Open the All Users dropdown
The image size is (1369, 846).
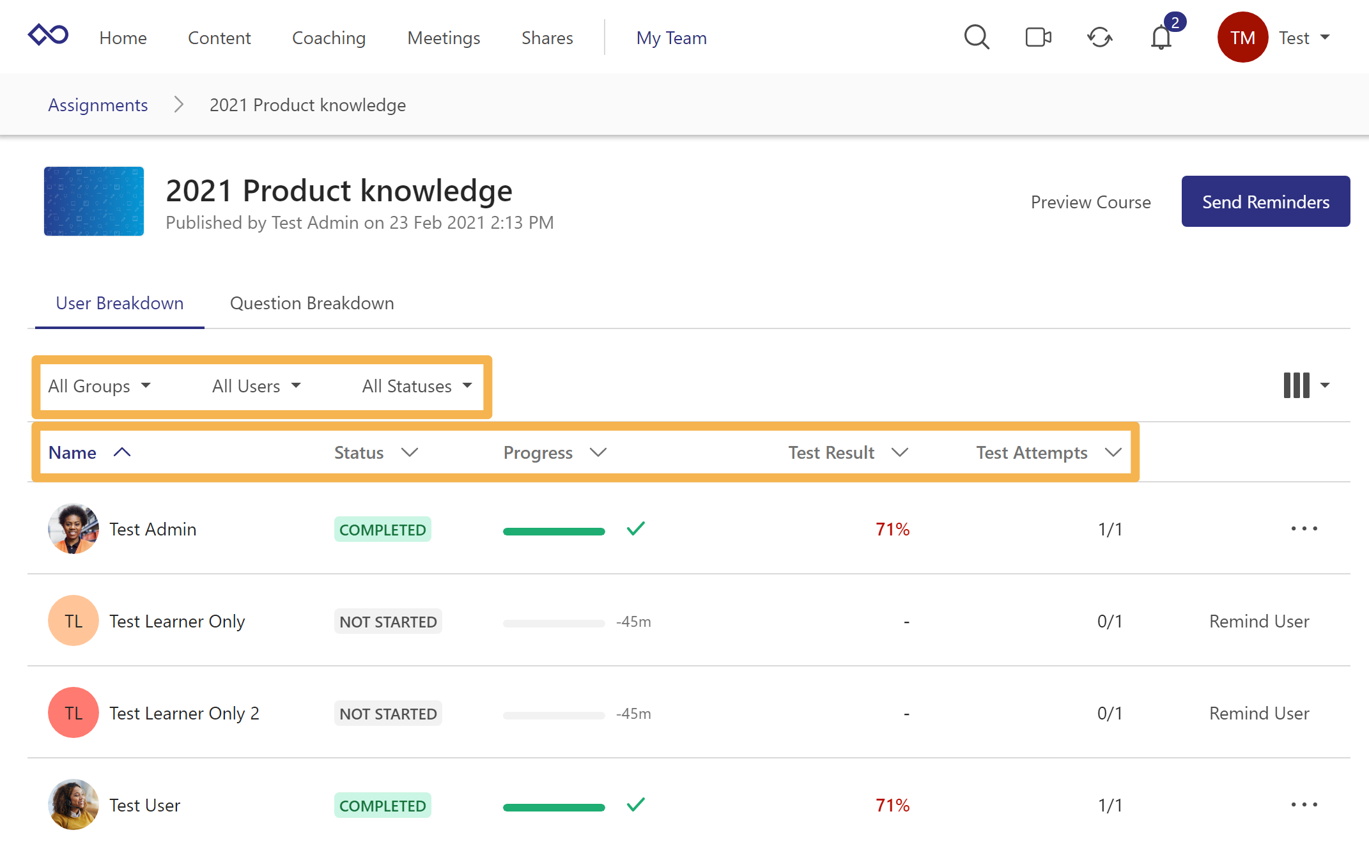256,386
